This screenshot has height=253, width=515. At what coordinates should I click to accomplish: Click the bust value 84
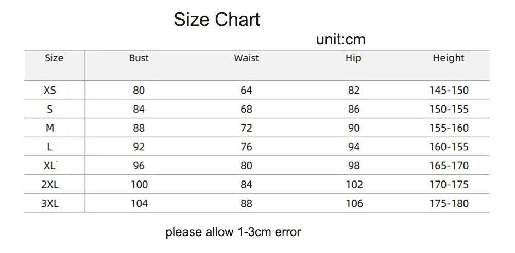(x=139, y=109)
